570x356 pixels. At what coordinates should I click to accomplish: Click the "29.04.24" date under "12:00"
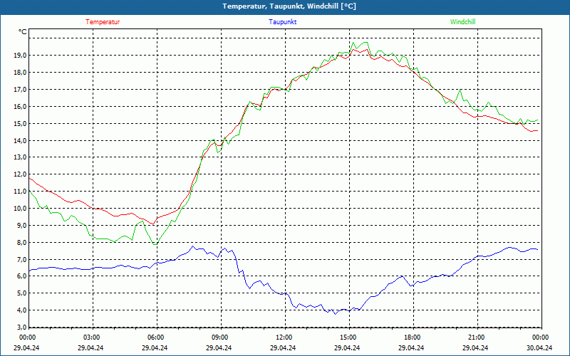283,347
